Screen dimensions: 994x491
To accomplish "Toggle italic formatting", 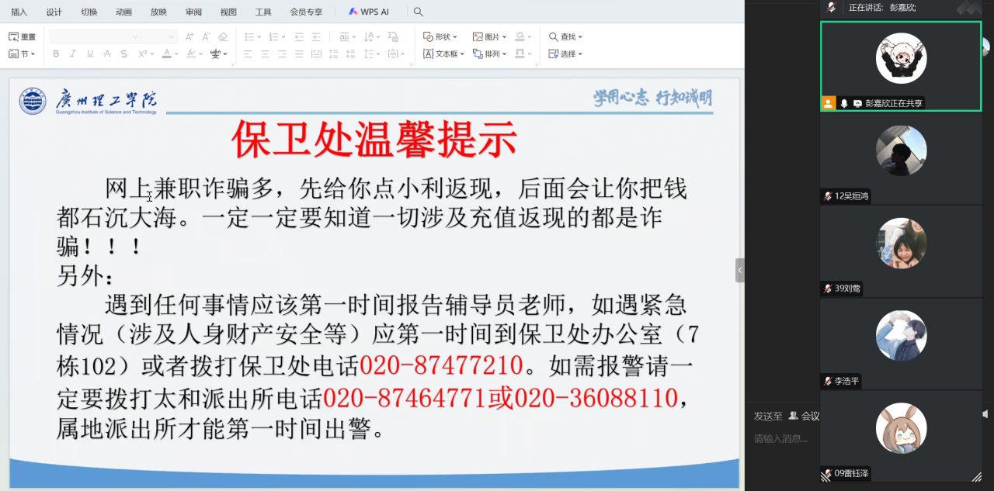I will [73, 54].
